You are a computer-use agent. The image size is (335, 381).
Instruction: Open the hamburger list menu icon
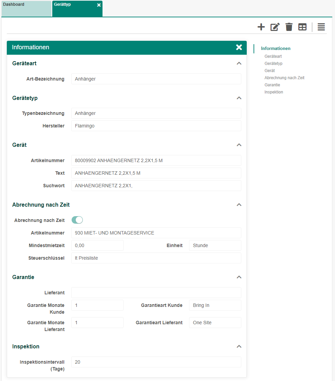[x=321, y=27]
